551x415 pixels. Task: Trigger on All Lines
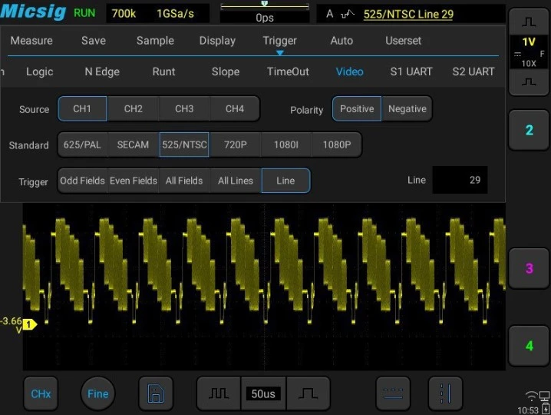point(235,181)
